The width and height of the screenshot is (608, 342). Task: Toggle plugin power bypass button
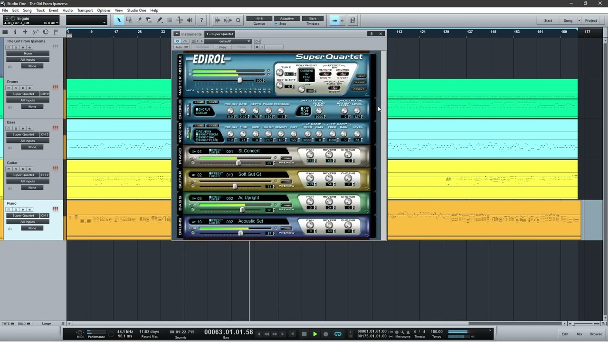pyautogui.click(x=178, y=41)
